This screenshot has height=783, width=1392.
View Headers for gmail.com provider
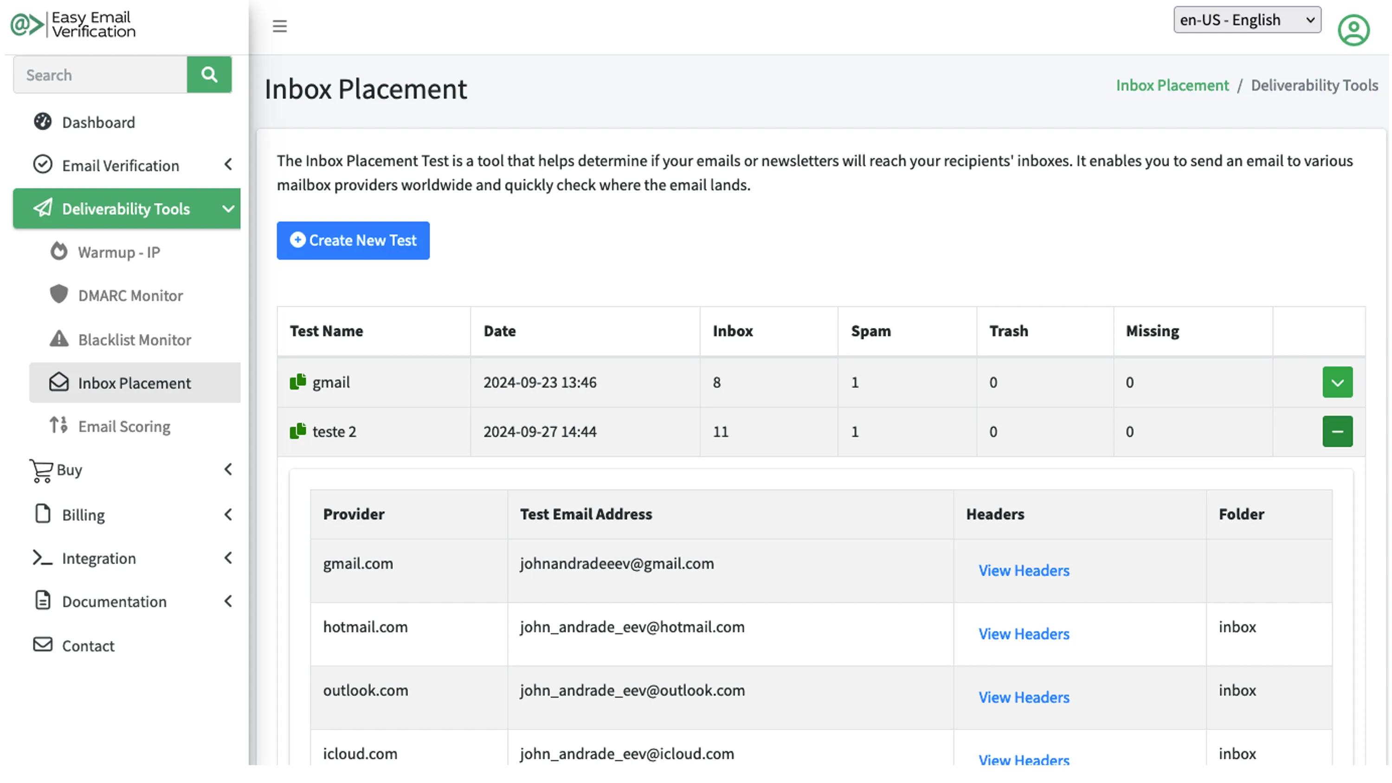1024,570
